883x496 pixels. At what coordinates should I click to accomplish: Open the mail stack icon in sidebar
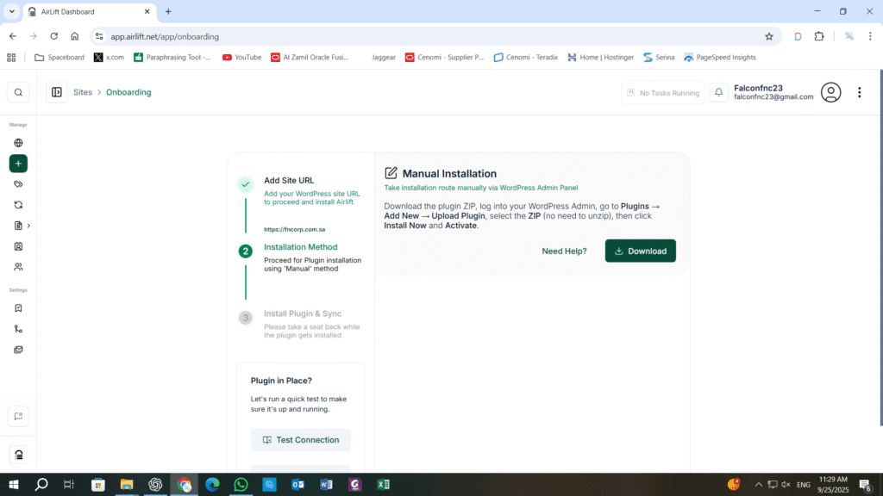point(18,350)
